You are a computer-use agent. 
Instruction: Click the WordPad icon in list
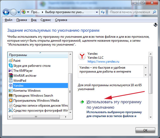[x=11, y=80]
